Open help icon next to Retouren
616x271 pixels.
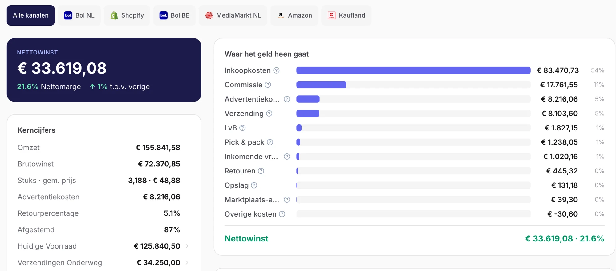coord(261,171)
